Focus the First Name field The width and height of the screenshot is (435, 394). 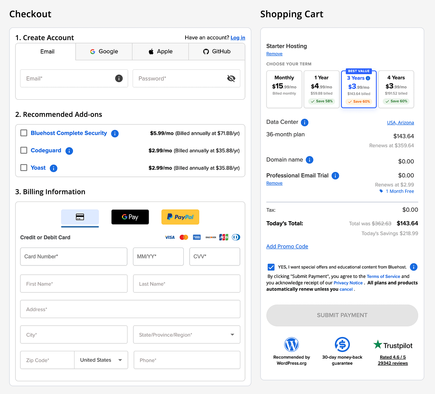(x=74, y=284)
